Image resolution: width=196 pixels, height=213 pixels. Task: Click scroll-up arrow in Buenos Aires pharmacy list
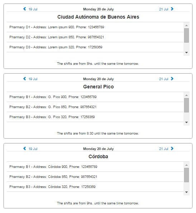pos(186,25)
